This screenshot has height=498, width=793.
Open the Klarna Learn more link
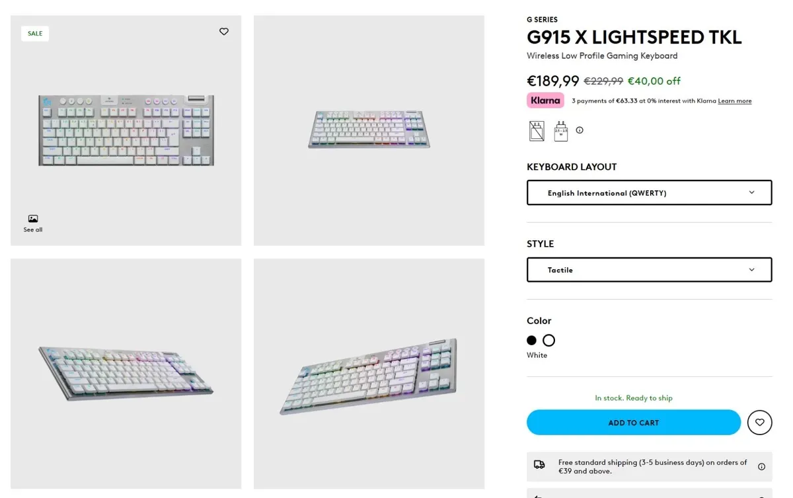734,101
